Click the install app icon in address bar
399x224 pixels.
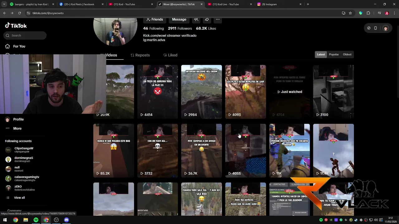point(344,13)
